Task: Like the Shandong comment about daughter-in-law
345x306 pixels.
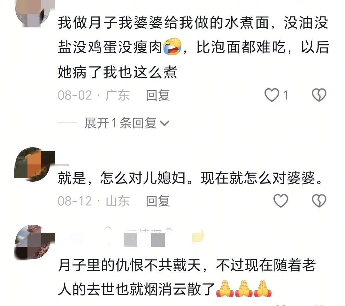Action: 280,201
